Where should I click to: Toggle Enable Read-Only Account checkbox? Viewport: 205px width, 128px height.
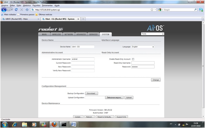[x=133, y=59]
